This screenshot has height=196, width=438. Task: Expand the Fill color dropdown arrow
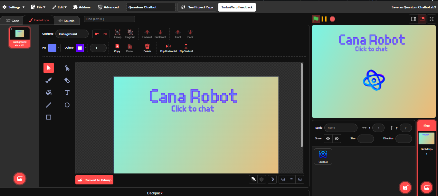(58, 48)
